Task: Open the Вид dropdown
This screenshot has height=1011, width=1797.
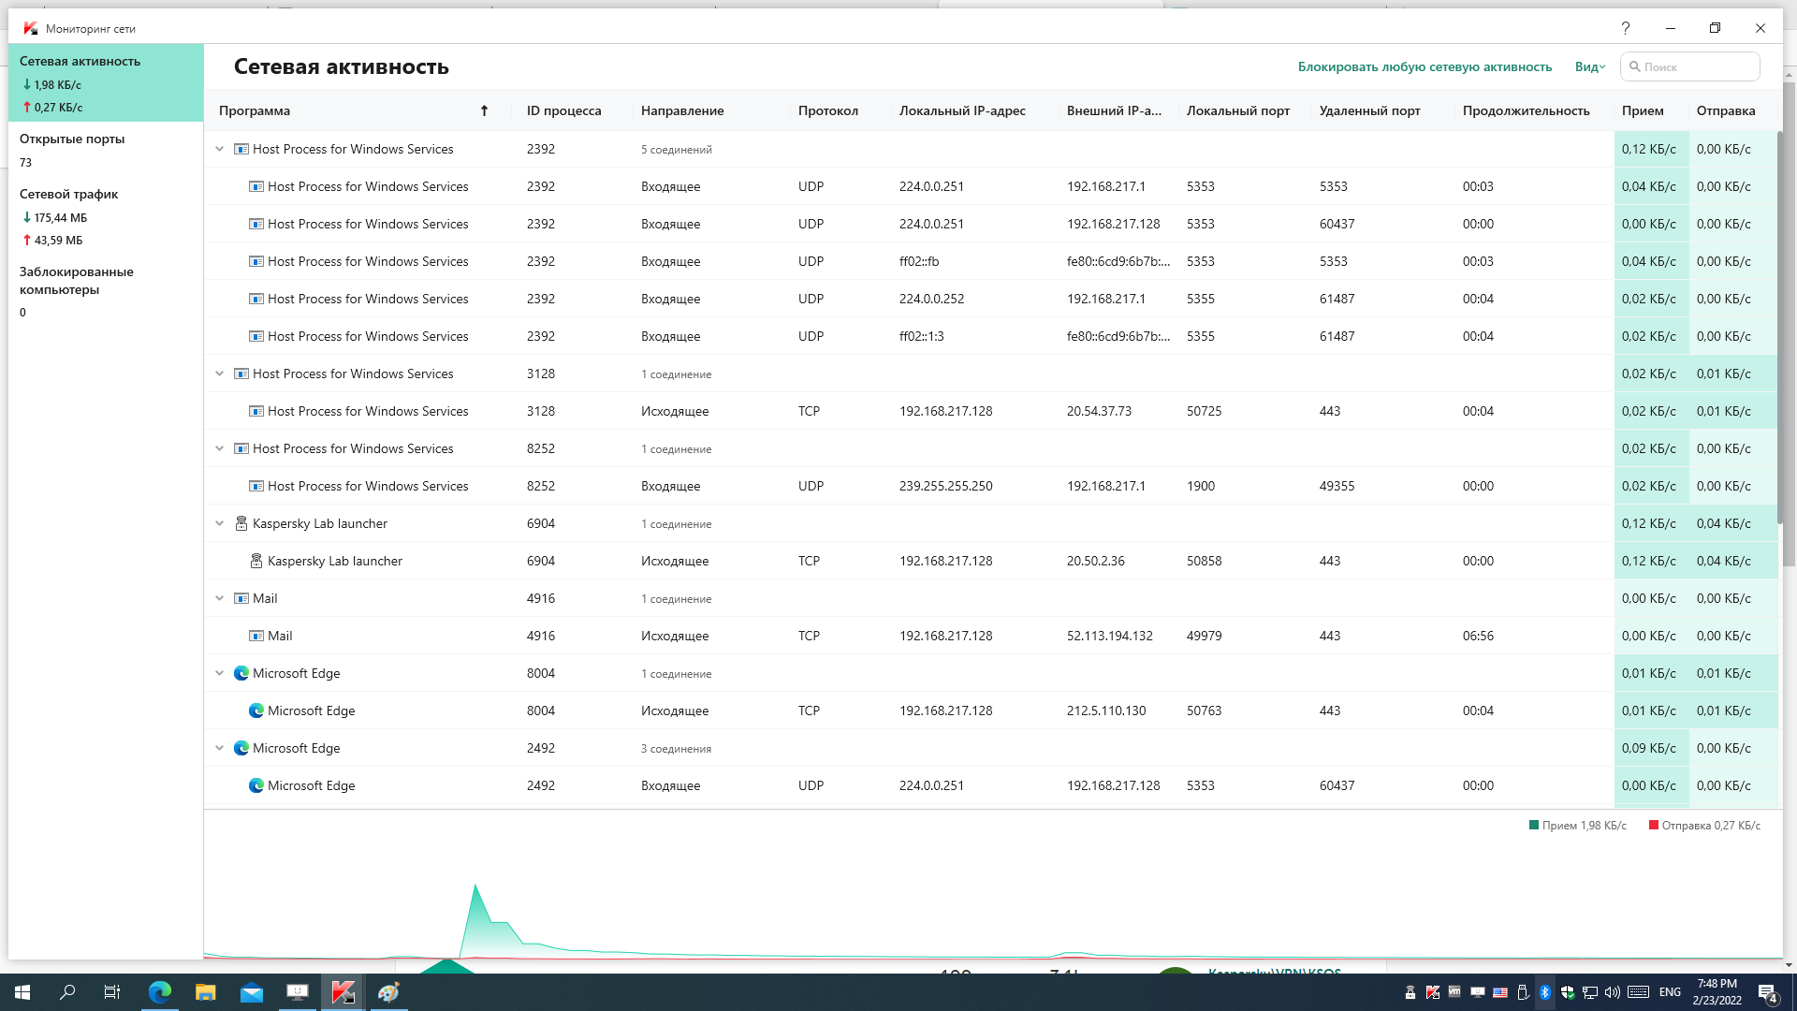Action: click(1589, 66)
